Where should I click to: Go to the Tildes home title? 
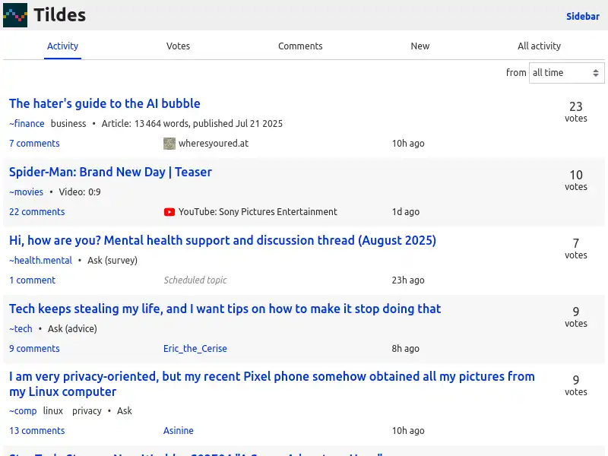(x=60, y=15)
